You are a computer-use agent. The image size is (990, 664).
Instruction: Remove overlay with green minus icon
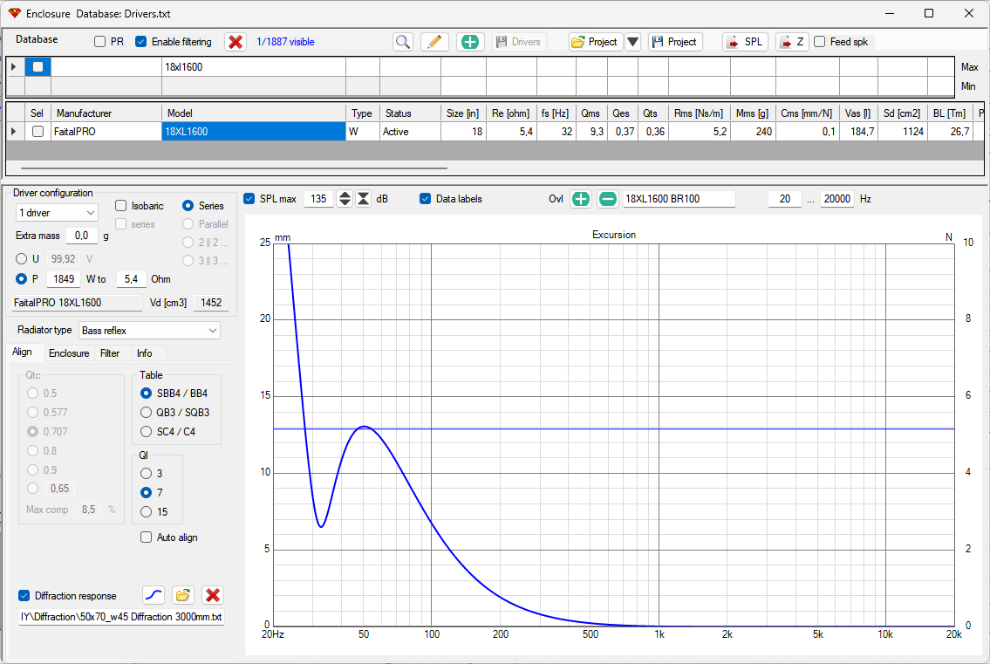tap(607, 199)
